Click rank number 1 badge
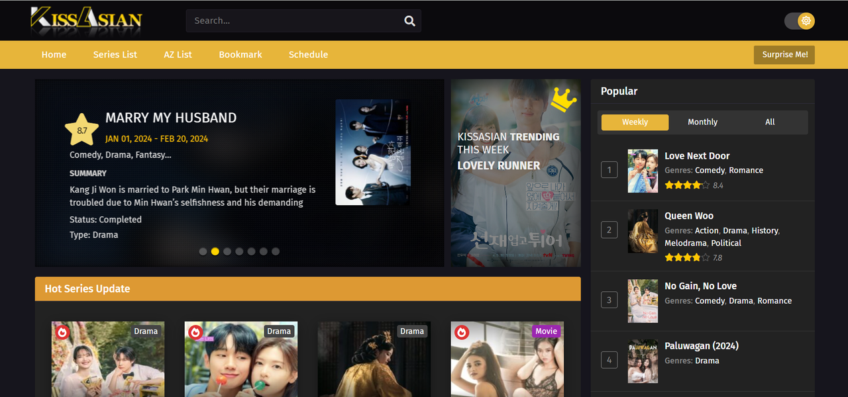This screenshot has height=397, width=848. pyautogui.click(x=609, y=170)
